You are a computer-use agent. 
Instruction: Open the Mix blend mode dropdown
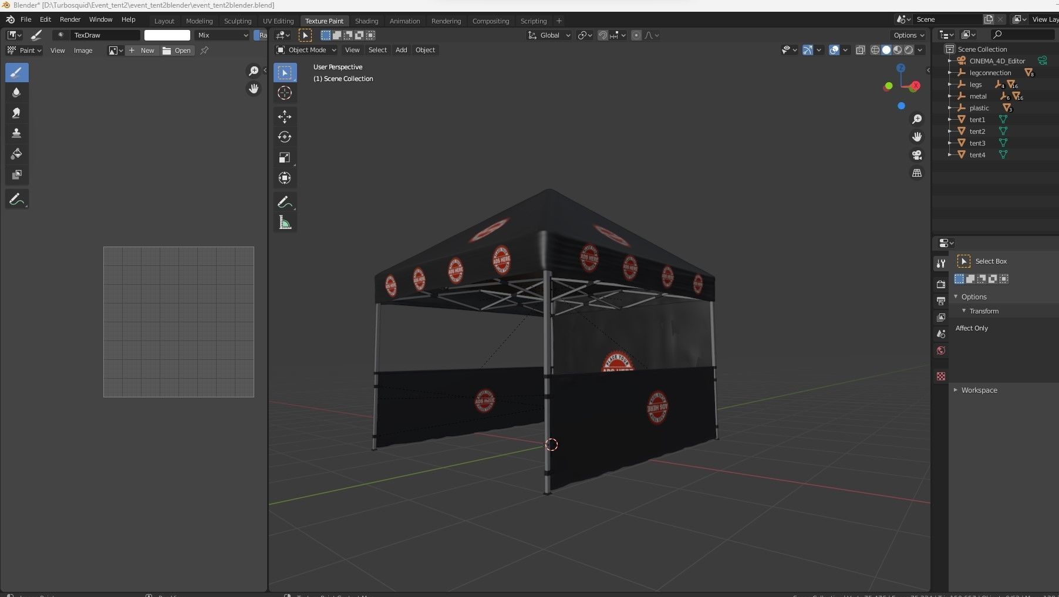coord(222,35)
